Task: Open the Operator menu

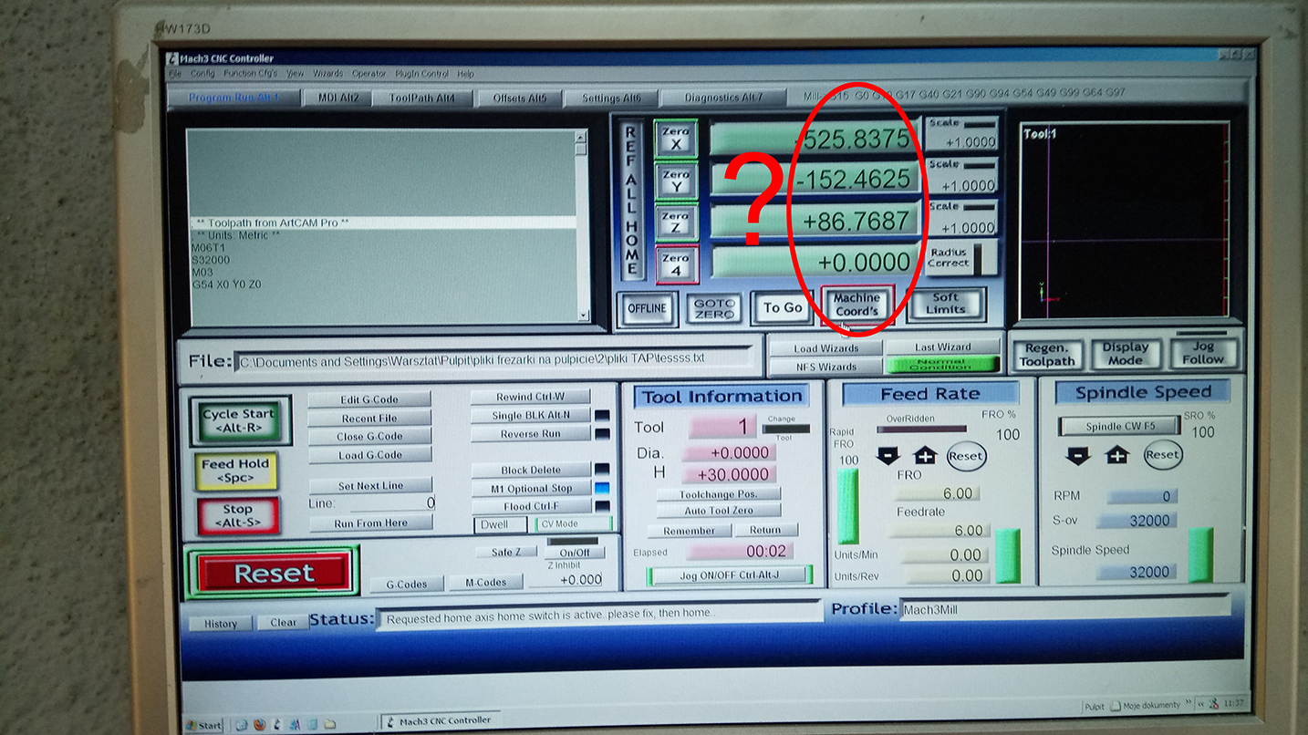Action: coord(369,74)
